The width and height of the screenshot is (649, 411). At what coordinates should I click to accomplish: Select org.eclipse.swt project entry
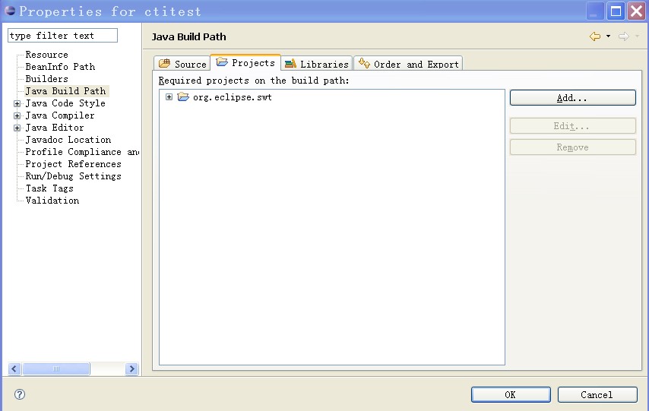pos(233,96)
